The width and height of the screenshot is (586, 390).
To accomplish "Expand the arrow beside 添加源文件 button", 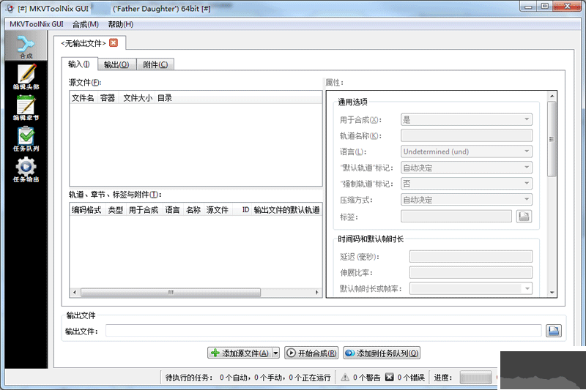I will (276, 353).
